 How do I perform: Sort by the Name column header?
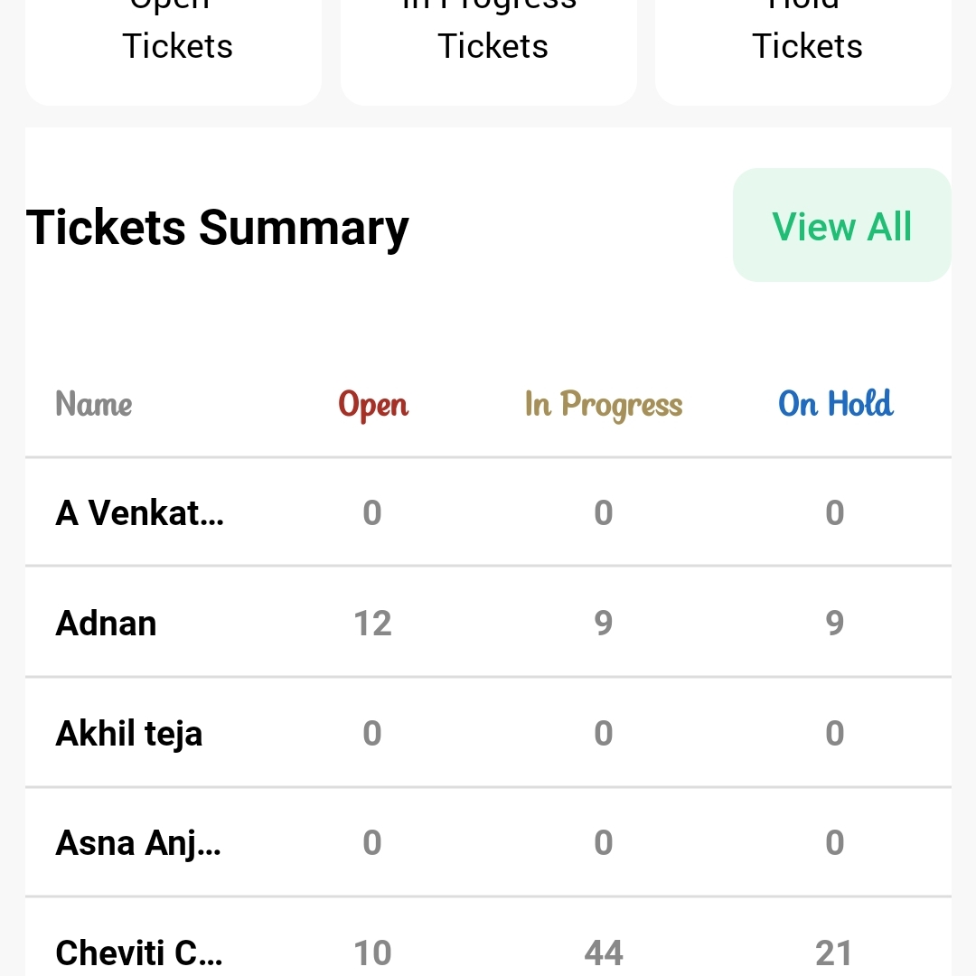click(x=94, y=404)
